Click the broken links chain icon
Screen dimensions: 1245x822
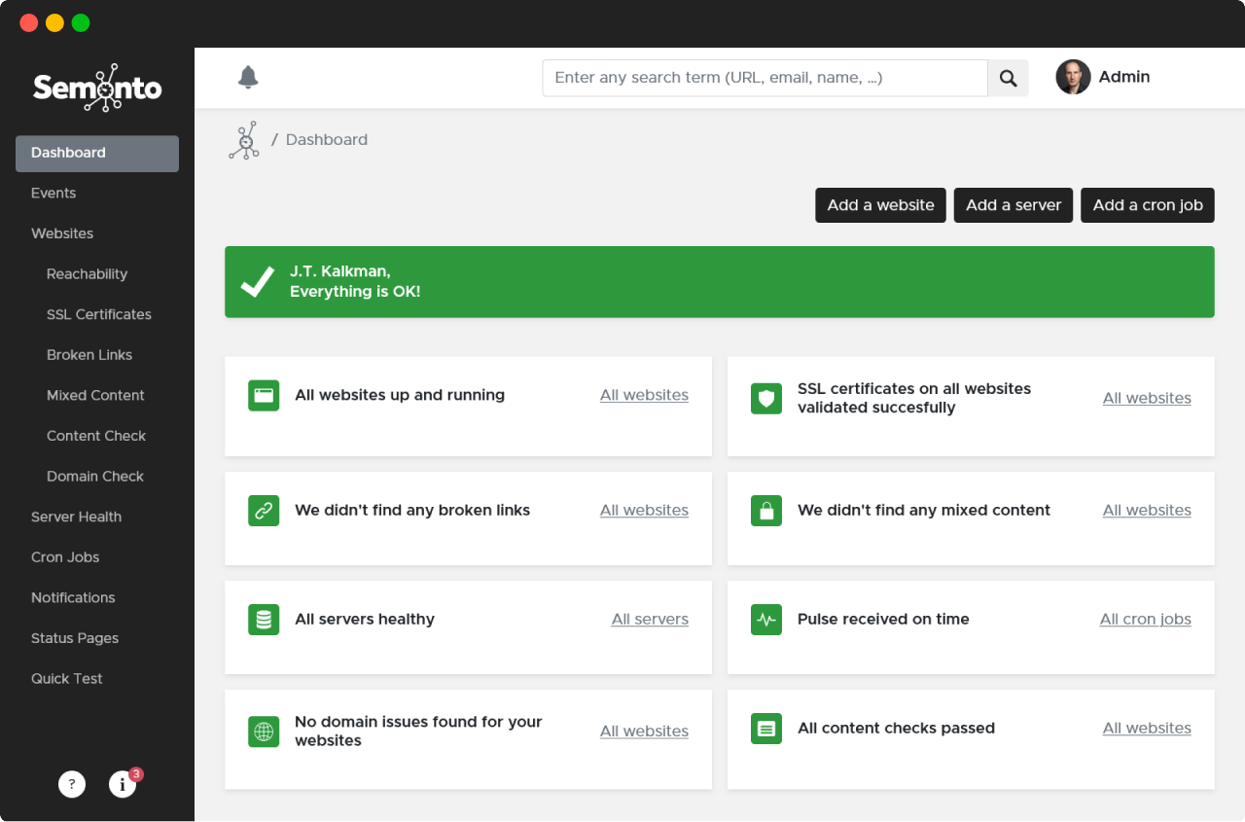click(x=264, y=511)
